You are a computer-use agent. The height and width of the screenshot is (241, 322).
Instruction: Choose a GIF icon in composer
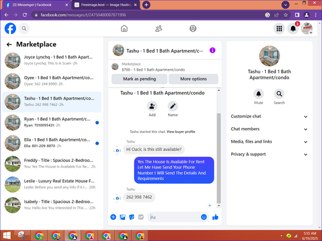141,217
